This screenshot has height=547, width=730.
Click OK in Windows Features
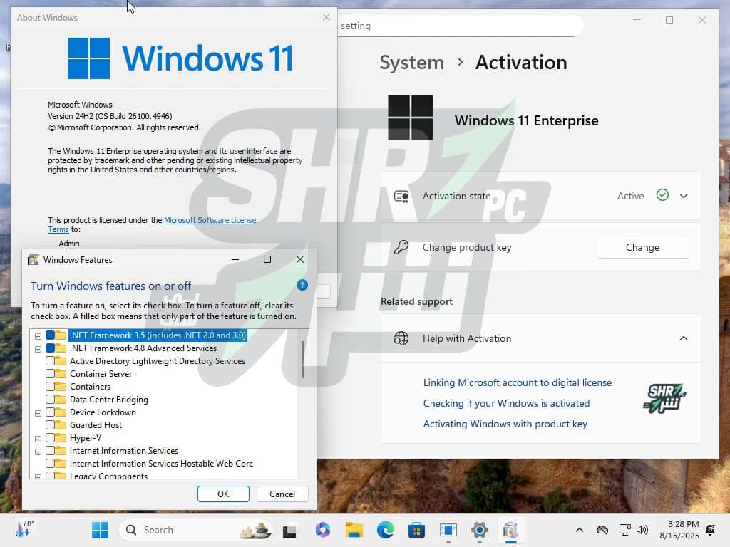(223, 494)
